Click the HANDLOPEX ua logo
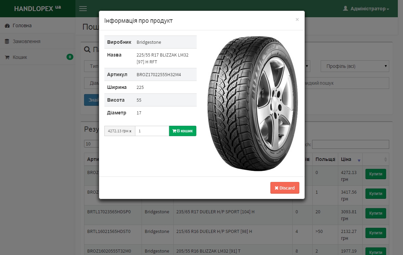 click(37, 9)
